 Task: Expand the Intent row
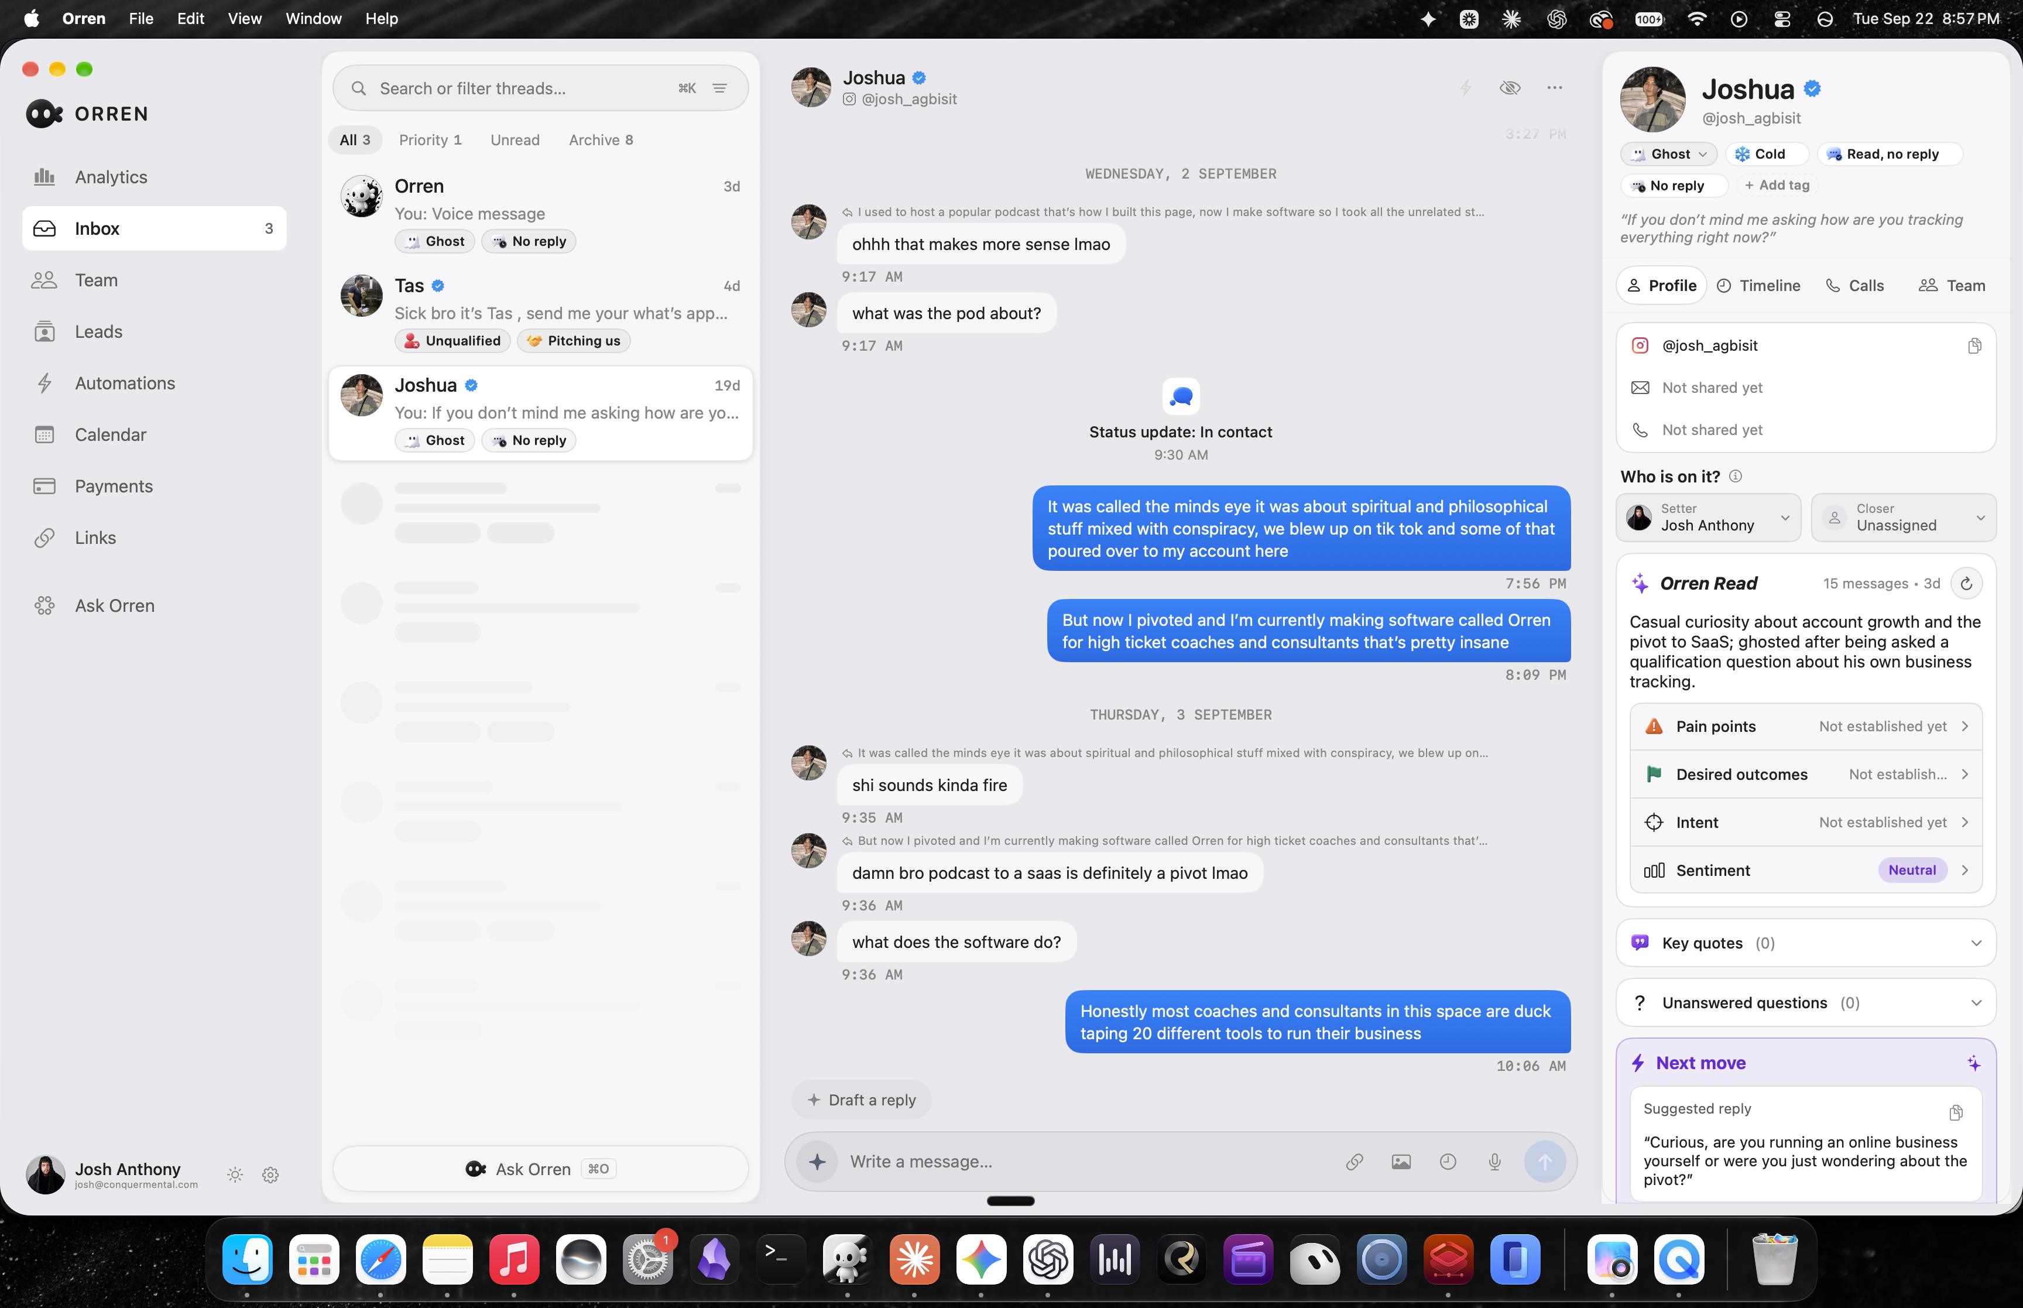click(1806, 822)
